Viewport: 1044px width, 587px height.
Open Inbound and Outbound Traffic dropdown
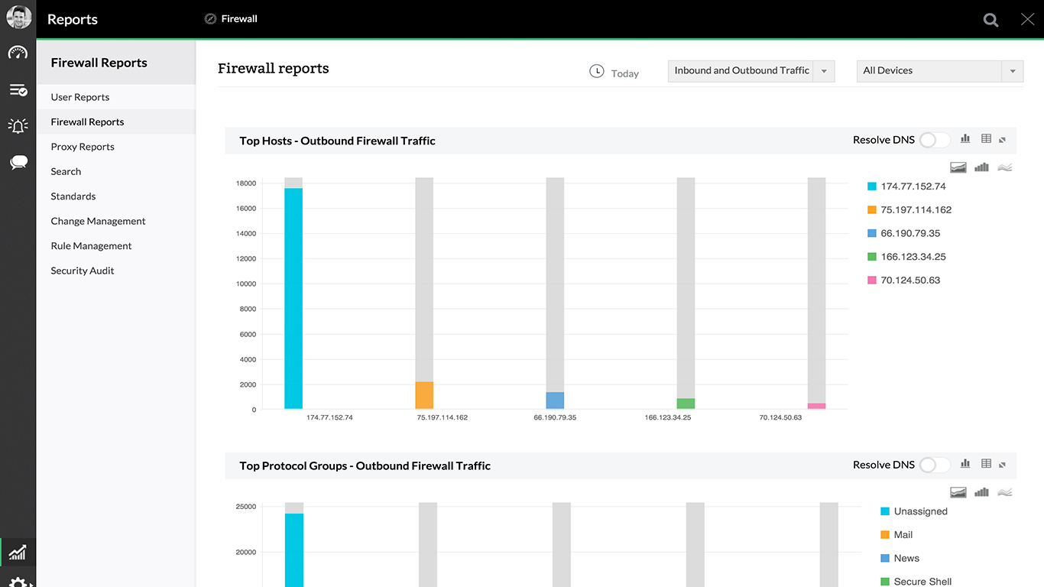751,70
